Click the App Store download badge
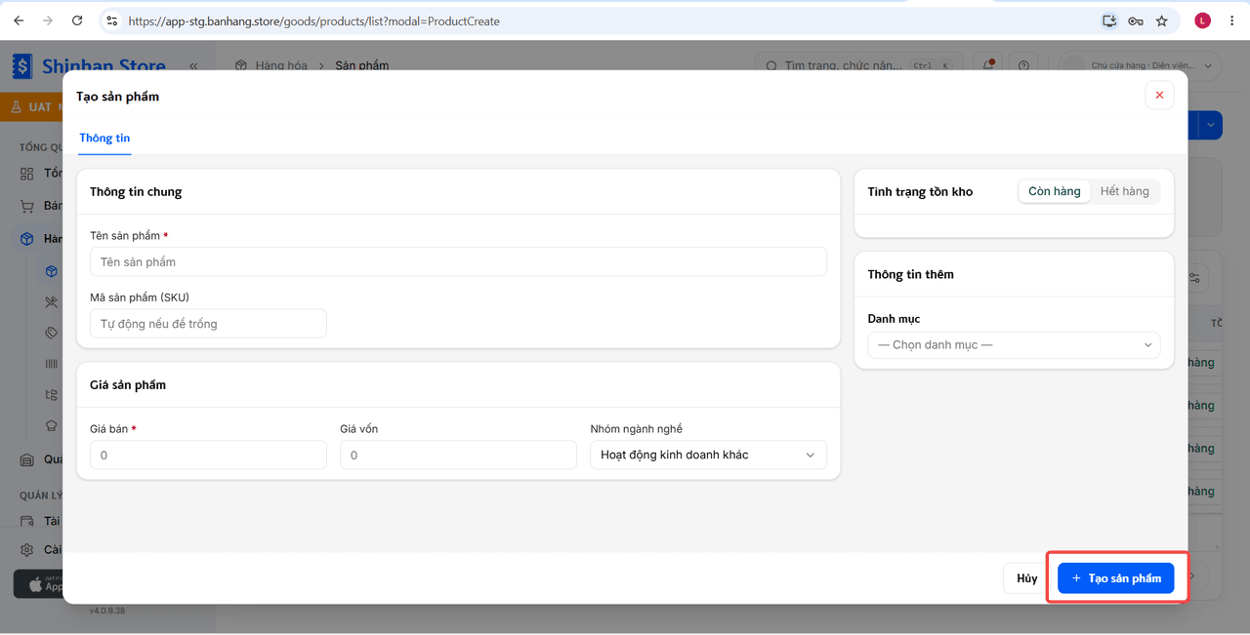The height and width of the screenshot is (635, 1250). tap(39, 583)
